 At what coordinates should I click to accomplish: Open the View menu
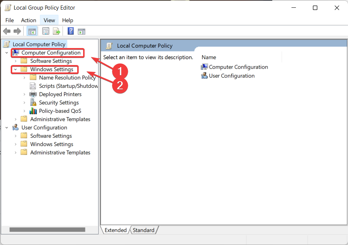pyautogui.click(x=49, y=20)
